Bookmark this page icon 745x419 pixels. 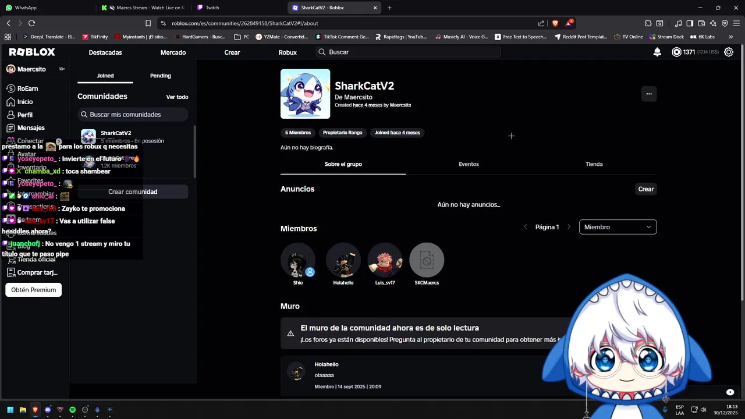click(x=148, y=23)
